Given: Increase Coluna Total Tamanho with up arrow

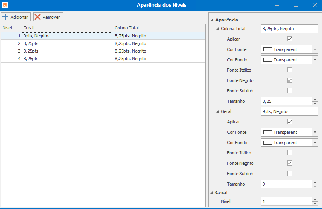Looking at the screenshot, I should click(x=315, y=99).
